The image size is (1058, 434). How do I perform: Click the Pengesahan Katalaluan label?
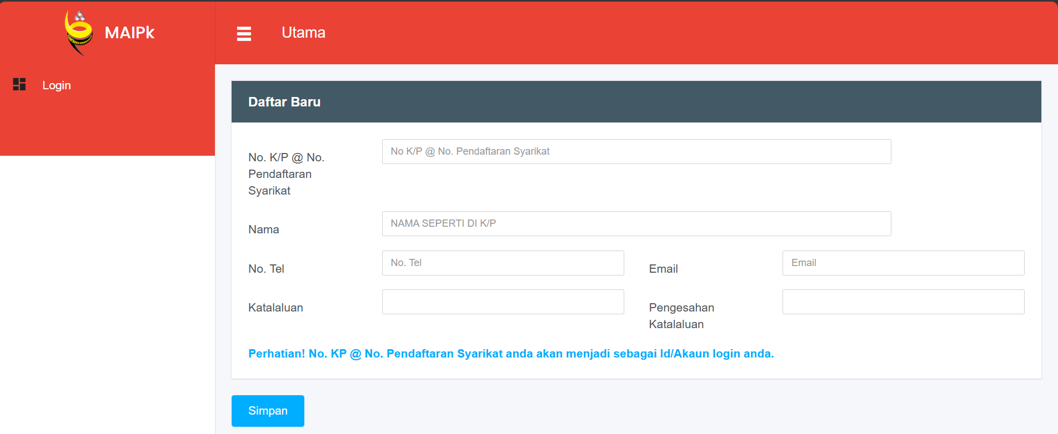click(681, 315)
